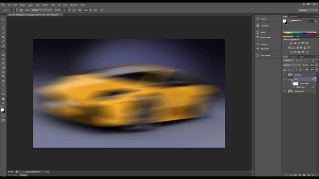This screenshot has width=319, height=179.
Task: Open the Filter menu
Action: [x=53, y=5]
